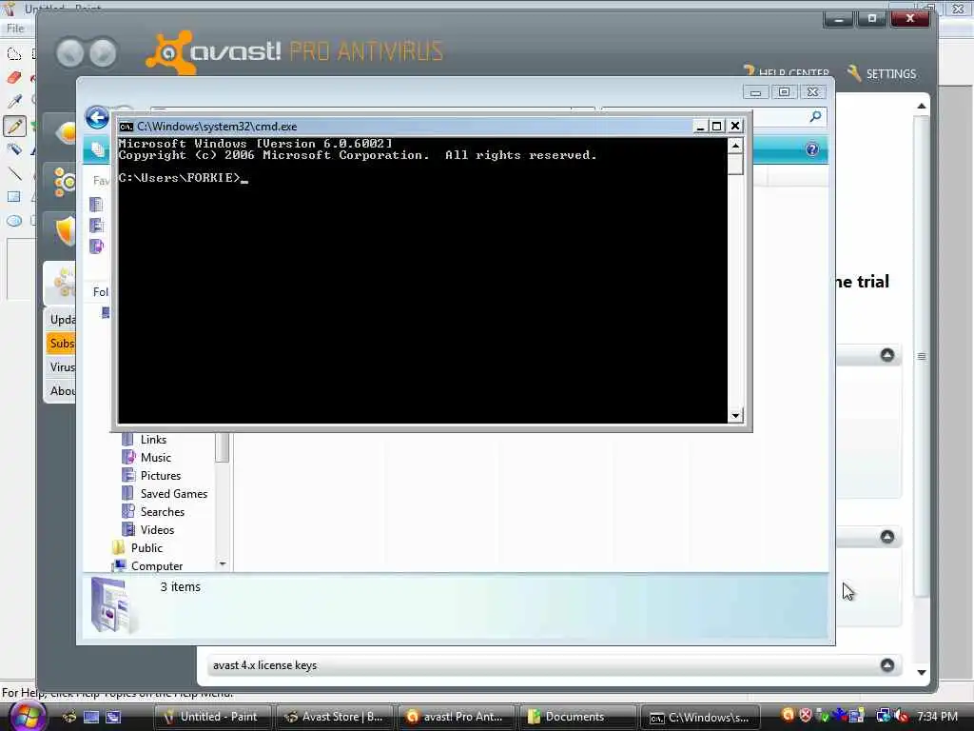Go back in Documents explorer window

(x=98, y=117)
